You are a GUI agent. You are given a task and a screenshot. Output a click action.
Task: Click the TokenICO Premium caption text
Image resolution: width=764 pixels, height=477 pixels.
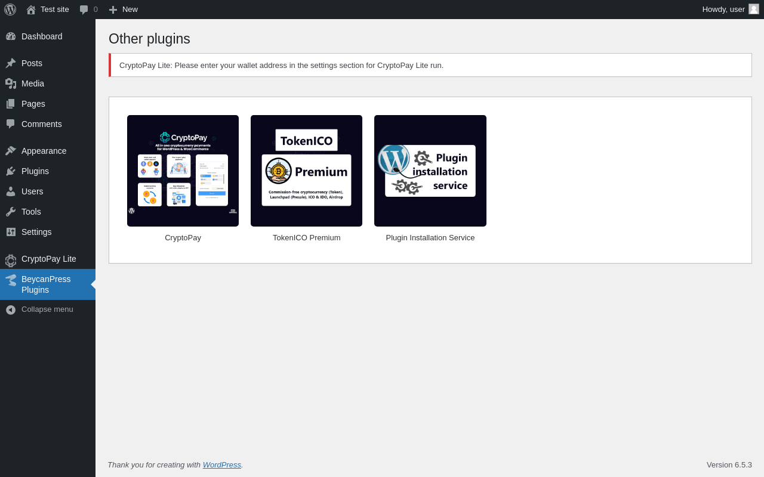307,237
